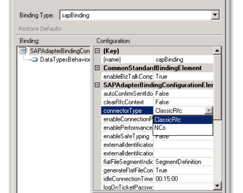Select the flatFileSegmentIndic property name
The height and width of the screenshot is (193, 243).
click(127, 162)
